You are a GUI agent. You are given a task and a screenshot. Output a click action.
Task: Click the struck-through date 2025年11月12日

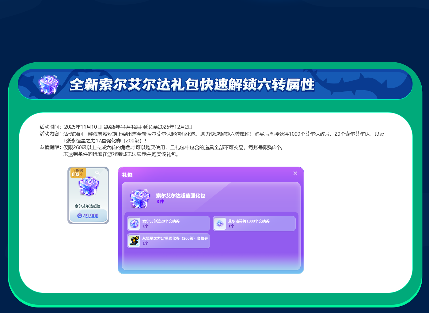[x=123, y=127]
